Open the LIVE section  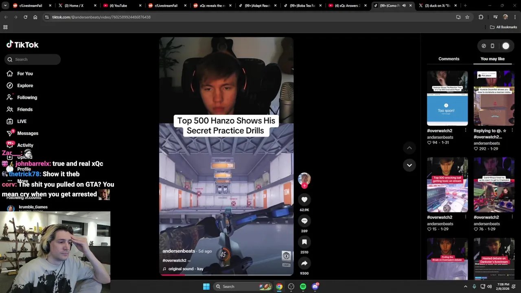[22, 121]
